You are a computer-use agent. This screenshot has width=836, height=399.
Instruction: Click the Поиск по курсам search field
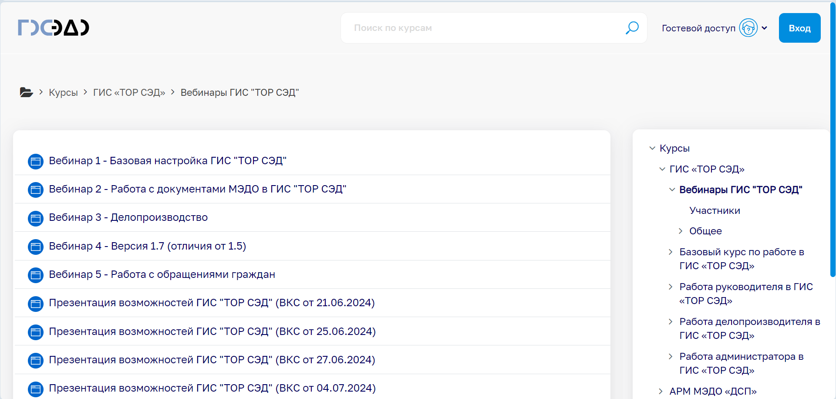click(483, 28)
